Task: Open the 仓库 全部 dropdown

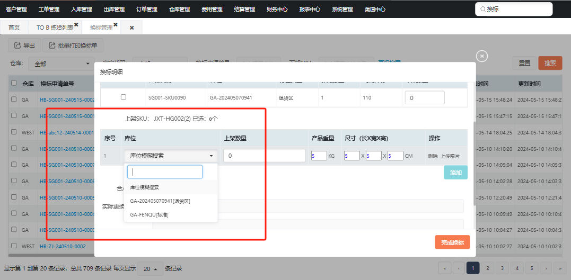Action: click(60, 64)
